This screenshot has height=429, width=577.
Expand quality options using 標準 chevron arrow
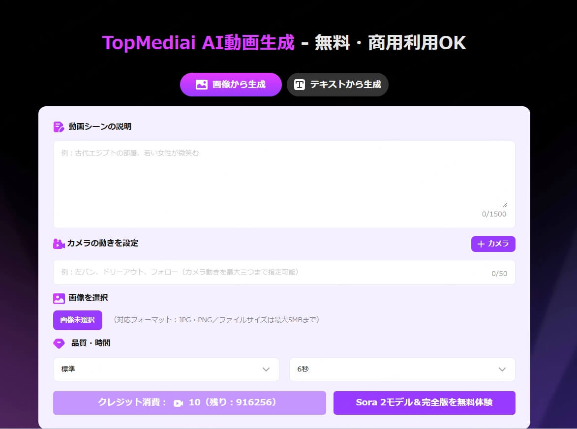tap(266, 369)
